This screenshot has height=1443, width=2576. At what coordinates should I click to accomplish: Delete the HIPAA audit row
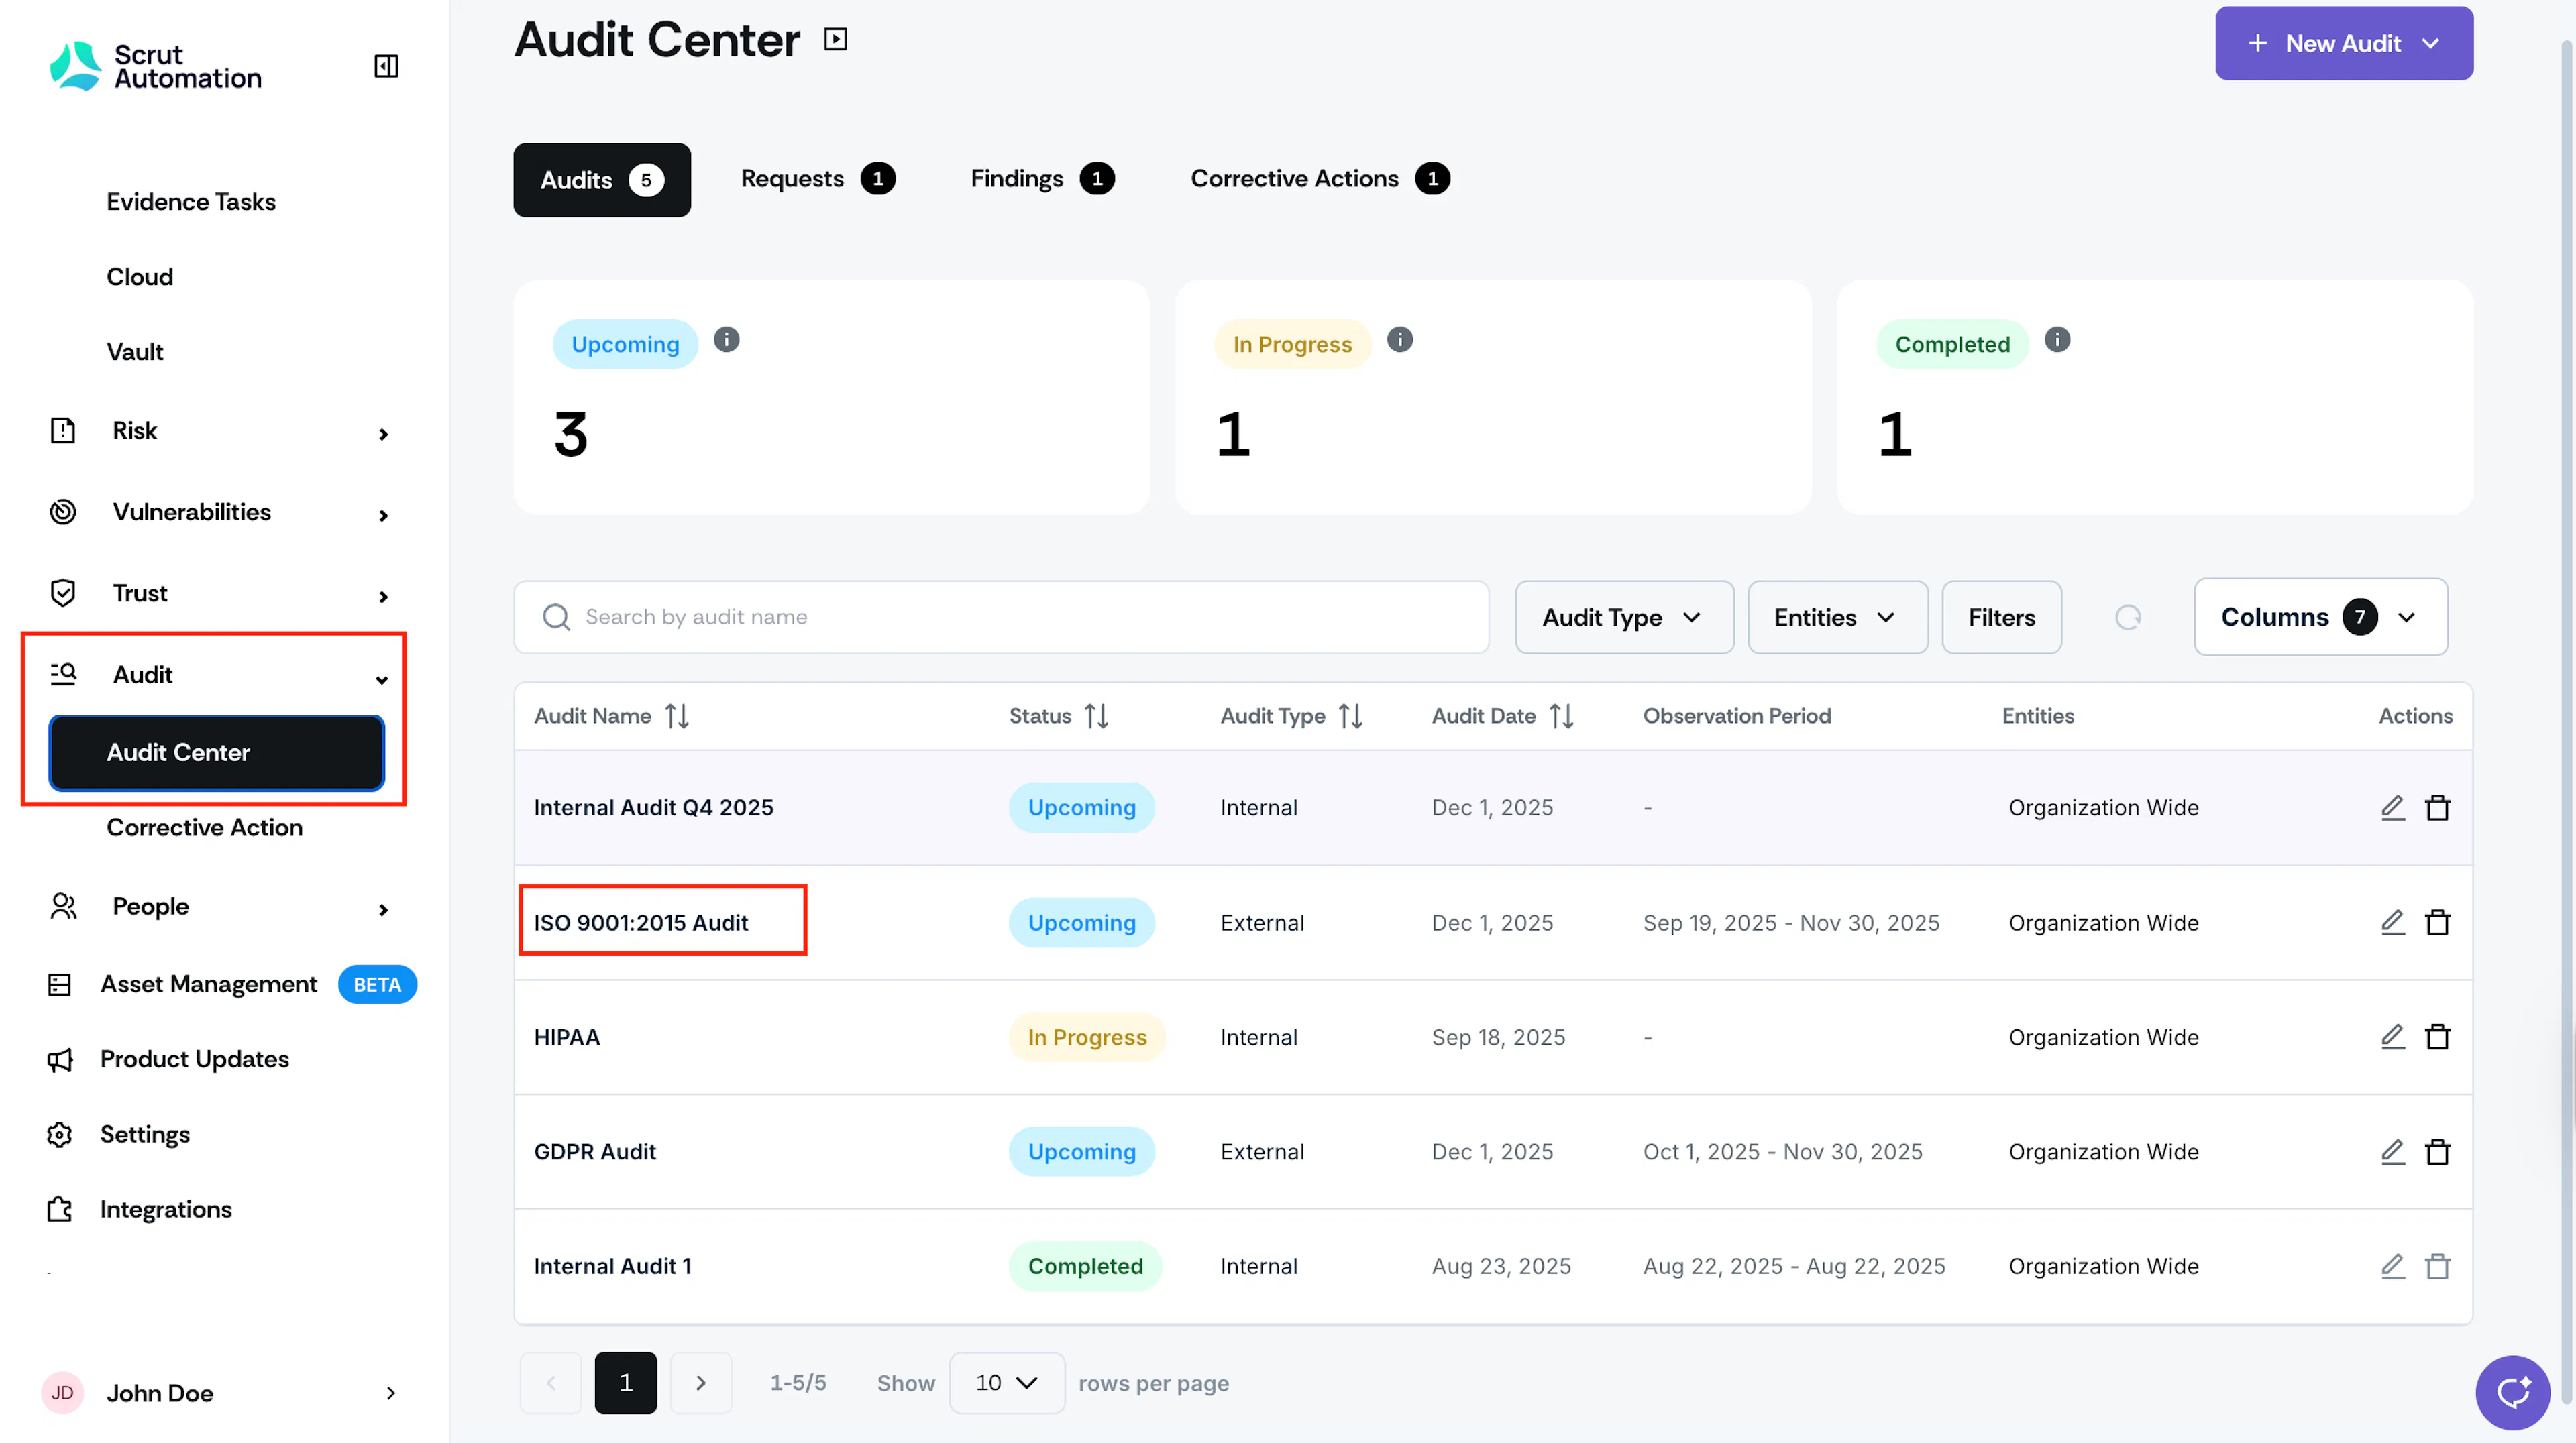point(2438,1037)
